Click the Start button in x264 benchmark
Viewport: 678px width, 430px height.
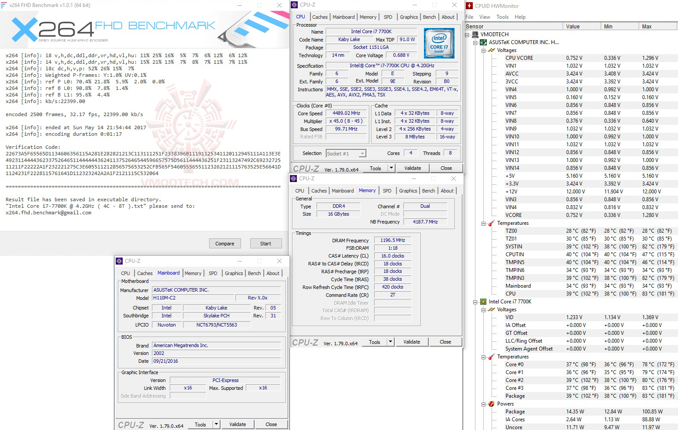click(x=265, y=243)
